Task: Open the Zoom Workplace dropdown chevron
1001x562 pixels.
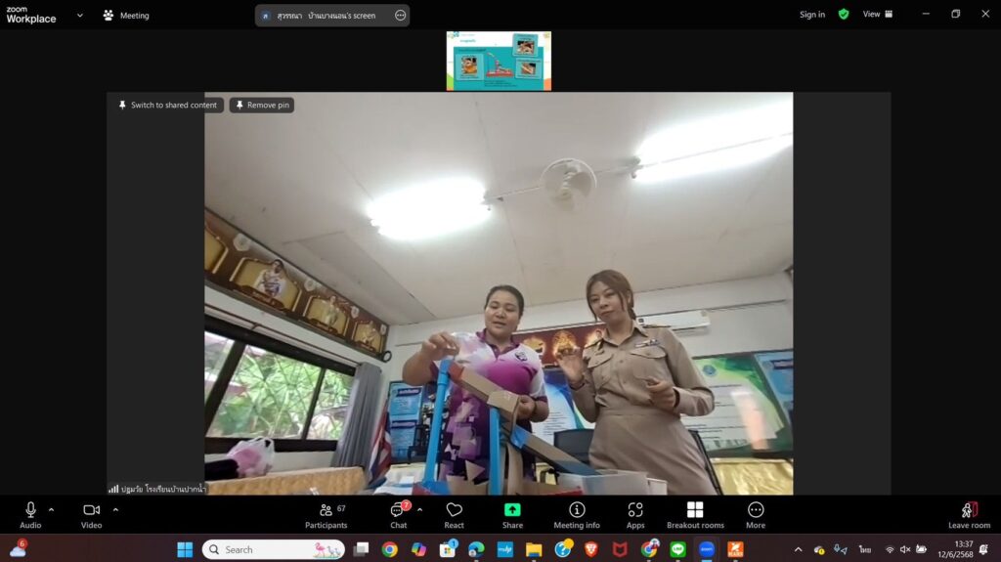Action: pyautogui.click(x=80, y=15)
